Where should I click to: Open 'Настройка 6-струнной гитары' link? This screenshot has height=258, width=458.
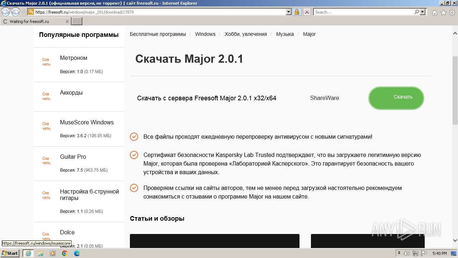click(89, 195)
